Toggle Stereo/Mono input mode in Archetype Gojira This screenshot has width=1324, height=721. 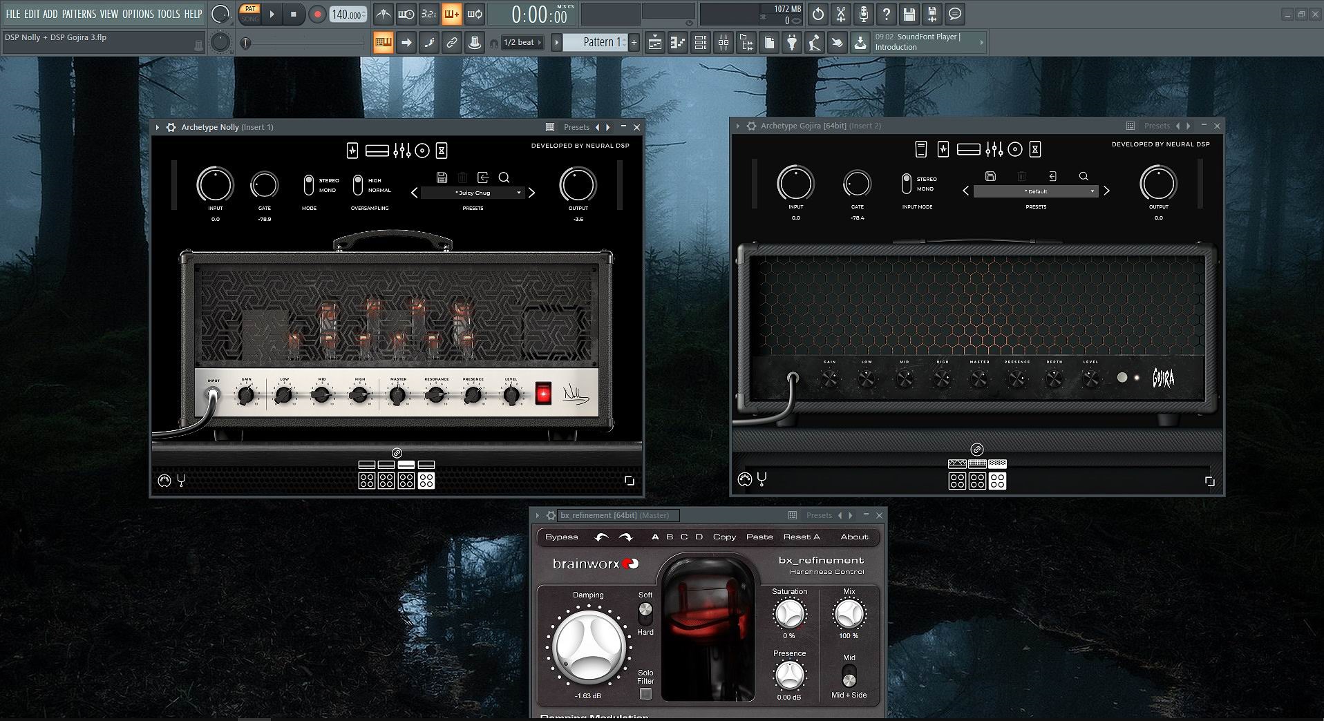906,184
